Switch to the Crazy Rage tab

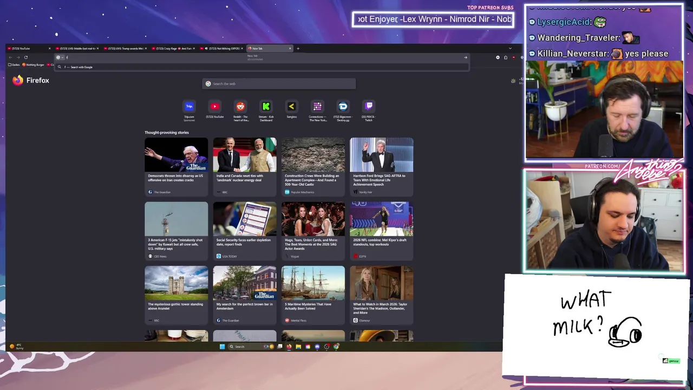click(174, 48)
